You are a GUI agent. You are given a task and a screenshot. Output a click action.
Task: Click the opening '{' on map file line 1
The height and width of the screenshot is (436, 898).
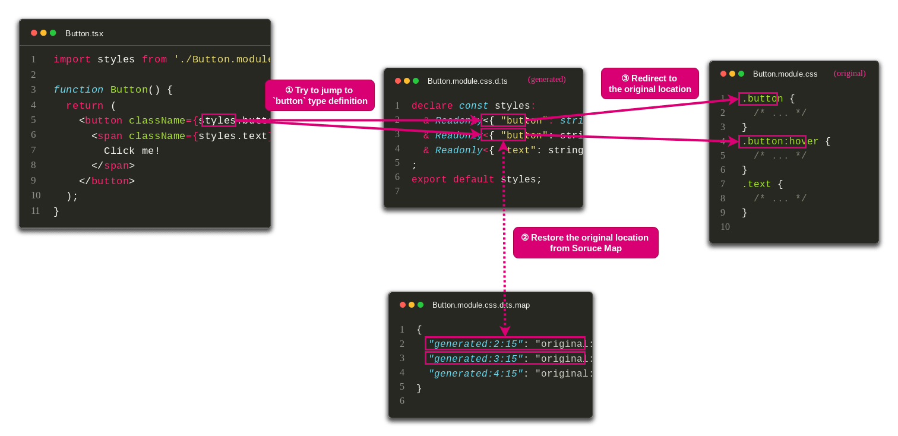coord(419,330)
